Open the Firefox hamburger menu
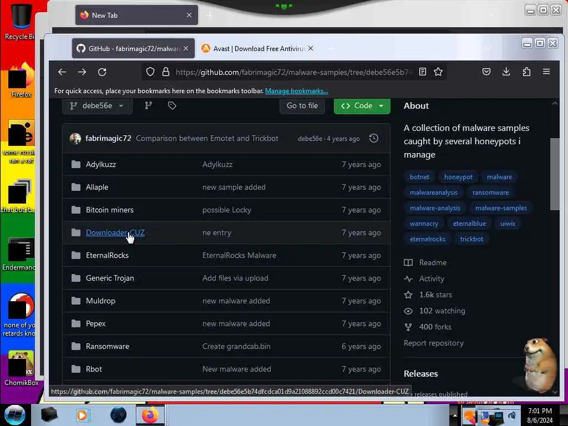Image resolution: width=568 pixels, height=426 pixels. click(x=546, y=72)
